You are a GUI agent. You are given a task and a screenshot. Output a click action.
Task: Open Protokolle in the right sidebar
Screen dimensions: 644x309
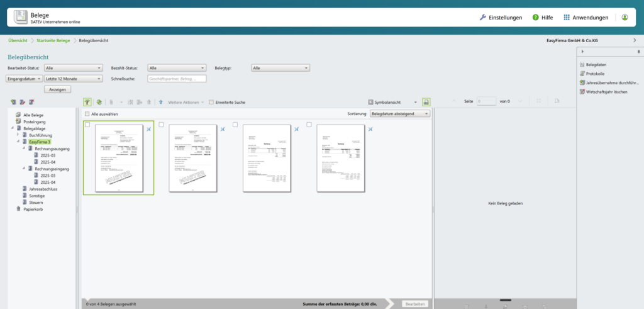595,74
